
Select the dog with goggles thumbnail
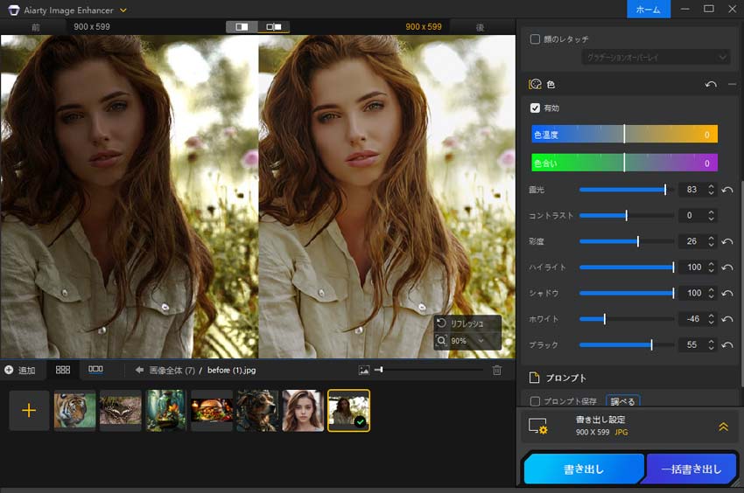tap(257, 410)
